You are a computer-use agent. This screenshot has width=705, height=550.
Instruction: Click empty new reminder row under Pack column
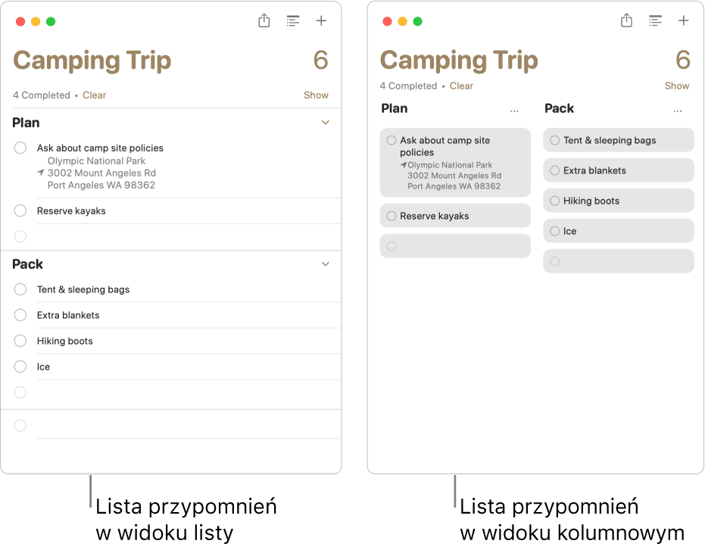click(619, 261)
